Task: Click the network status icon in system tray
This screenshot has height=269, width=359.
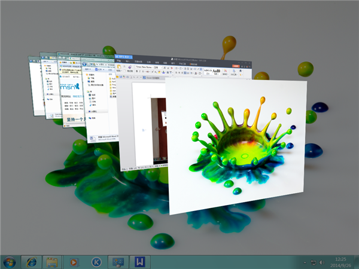Action: coord(314,262)
